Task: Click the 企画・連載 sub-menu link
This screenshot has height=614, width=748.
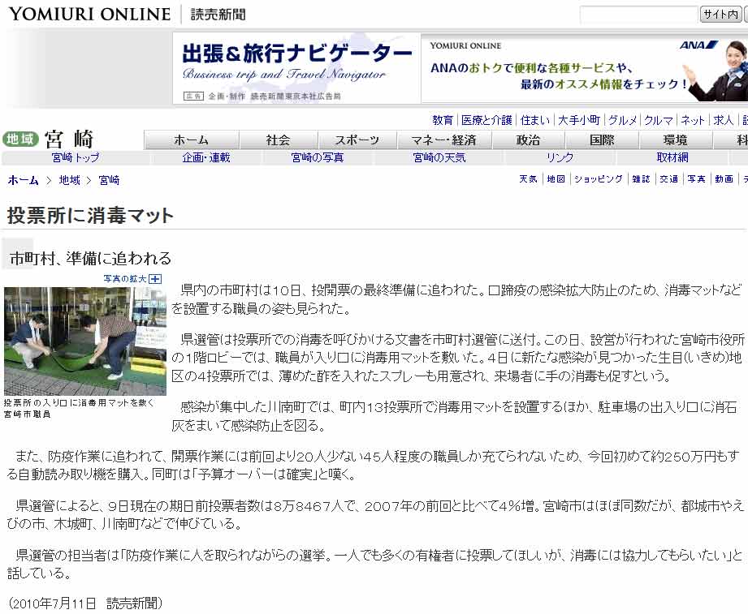Action: [206, 158]
